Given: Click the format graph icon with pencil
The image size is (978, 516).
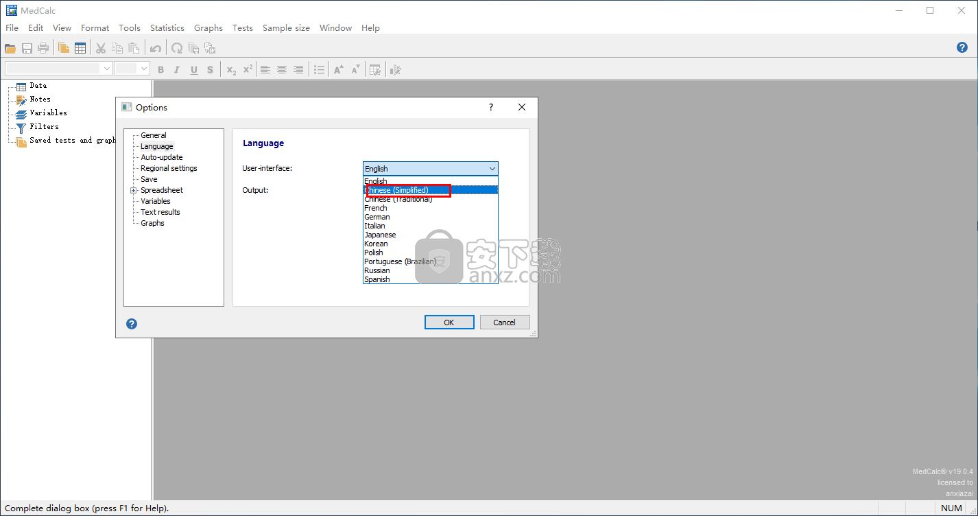Looking at the screenshot, I should click(x=395, y=69).
